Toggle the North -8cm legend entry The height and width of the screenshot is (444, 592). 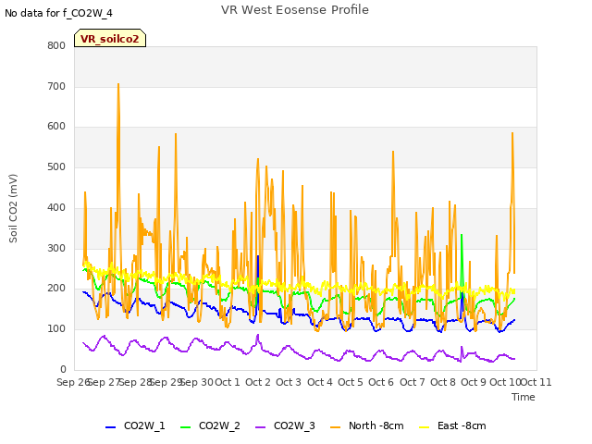366,425
